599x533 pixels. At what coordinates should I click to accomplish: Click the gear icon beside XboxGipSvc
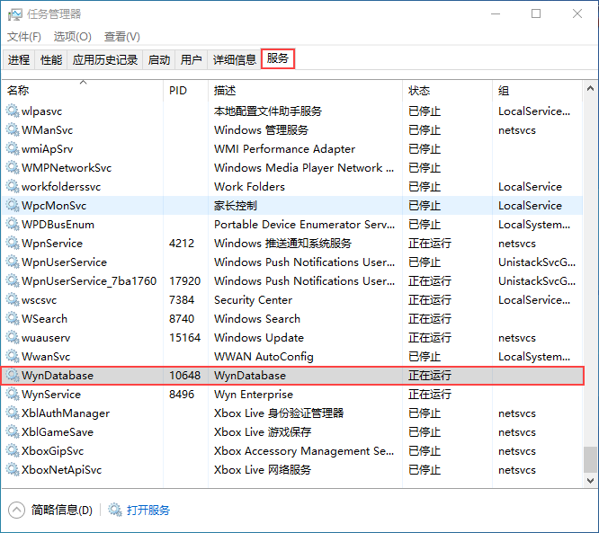(13, 451)
